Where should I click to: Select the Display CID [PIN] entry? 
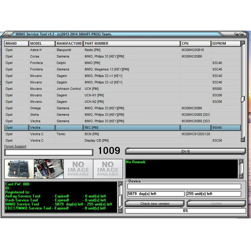click(x=97, y=141)
